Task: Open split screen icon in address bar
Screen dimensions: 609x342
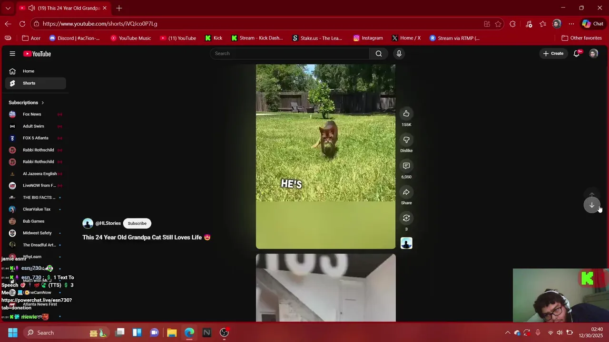Action: click(487, 24)
